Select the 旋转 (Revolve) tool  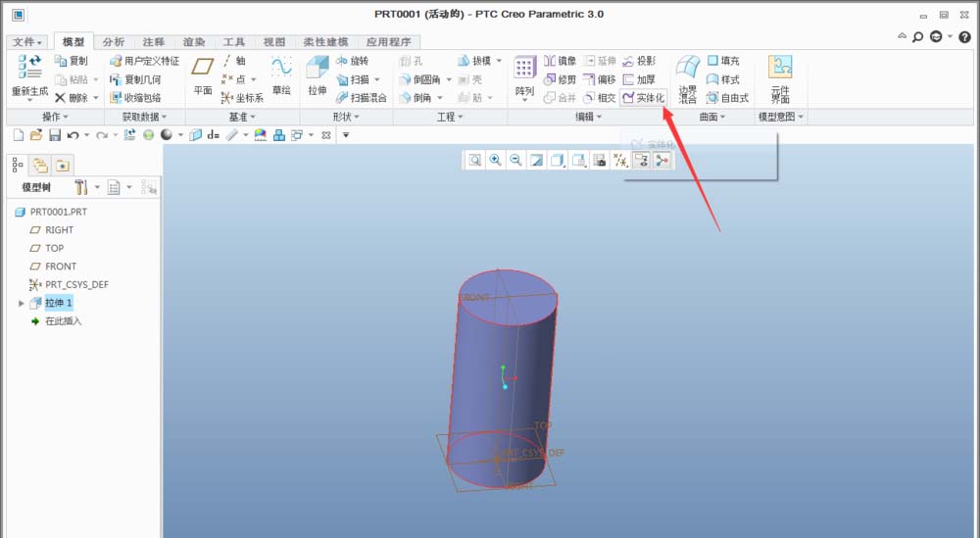point(353,61)
